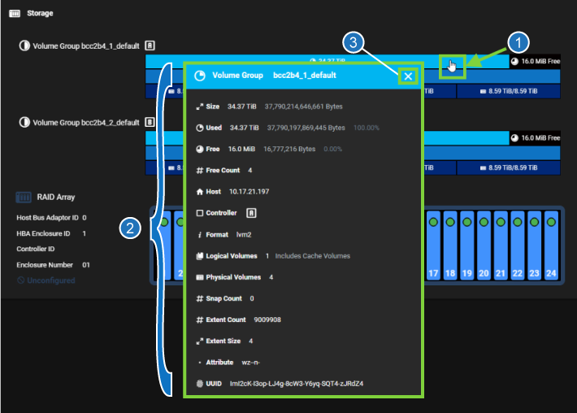The height and width of the screenshot is (413, 577).
Task: Click the Volume Group bcc2b4_2_default half-circle icon
Action: [24, 123]
